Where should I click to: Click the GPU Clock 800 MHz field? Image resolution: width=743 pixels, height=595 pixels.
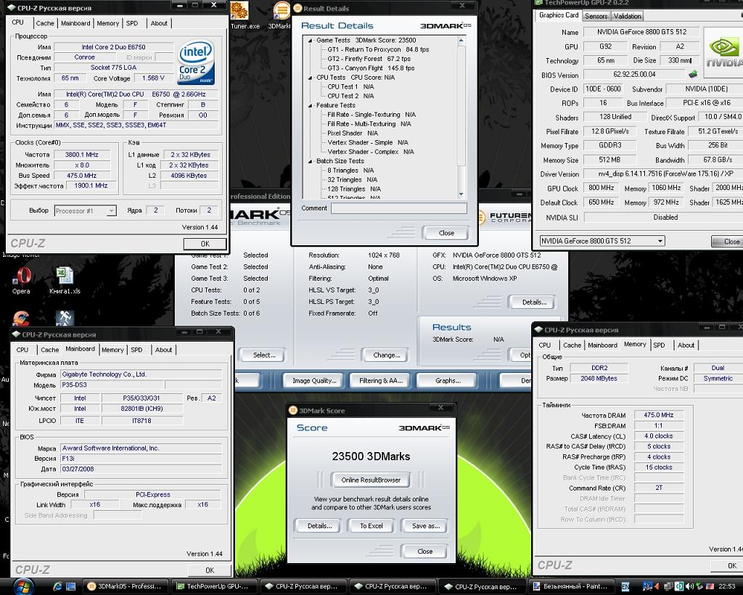pos(601,188)
